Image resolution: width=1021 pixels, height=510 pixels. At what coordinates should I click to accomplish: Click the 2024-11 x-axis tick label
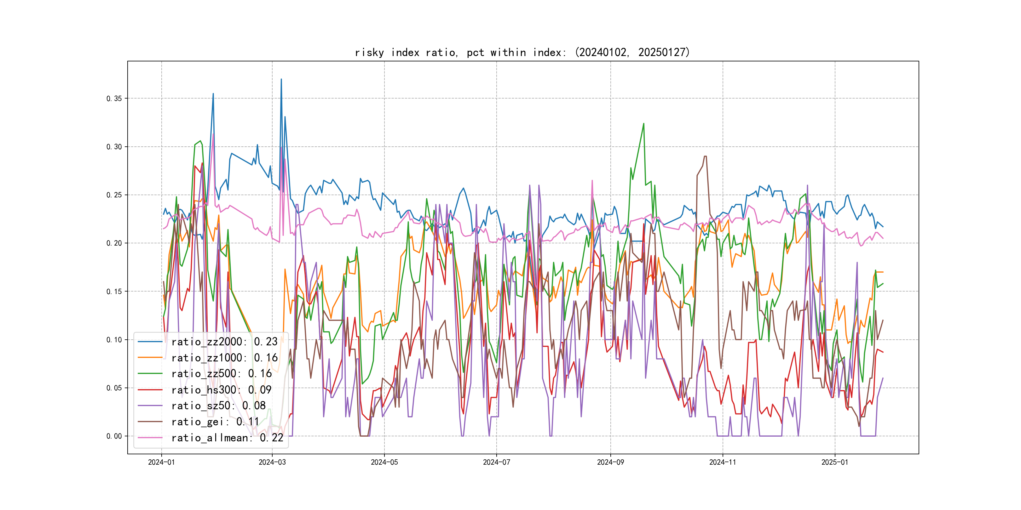723,462
